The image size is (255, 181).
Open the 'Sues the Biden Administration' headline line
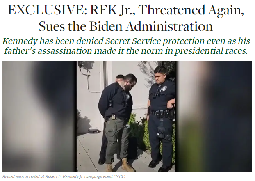pyautogui.click(x=125, y=26)
